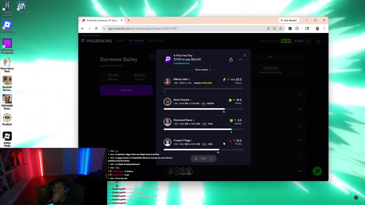This screenshot has width=365, height=205.
Task: Click the Deposit button
Action: [x=126, y=90]
